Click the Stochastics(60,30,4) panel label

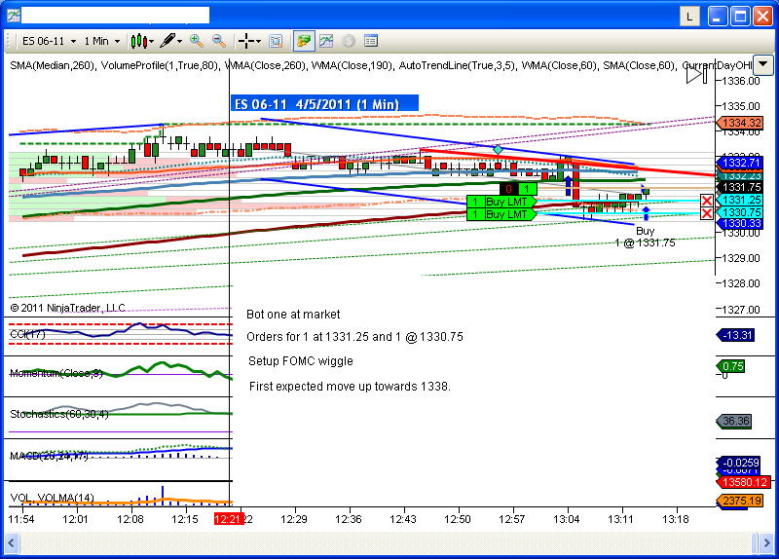coord(59,414)
